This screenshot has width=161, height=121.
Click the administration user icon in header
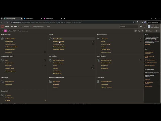click(x=141, y=26)
